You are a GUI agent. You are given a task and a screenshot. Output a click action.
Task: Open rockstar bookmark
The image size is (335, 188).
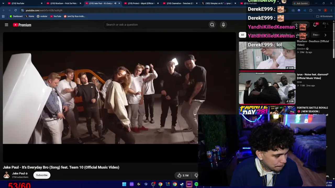[x=42, y=16]
